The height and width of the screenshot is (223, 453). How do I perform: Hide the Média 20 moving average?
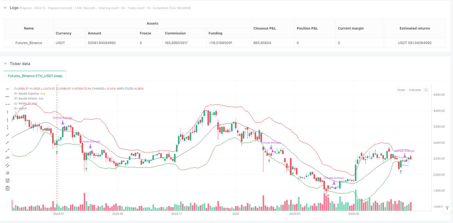[16, 104]
